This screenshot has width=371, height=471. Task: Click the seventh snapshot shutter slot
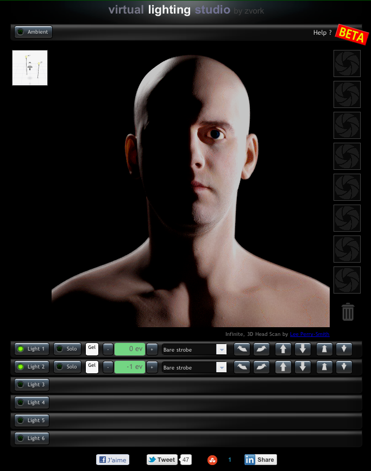tap(347, 249)
